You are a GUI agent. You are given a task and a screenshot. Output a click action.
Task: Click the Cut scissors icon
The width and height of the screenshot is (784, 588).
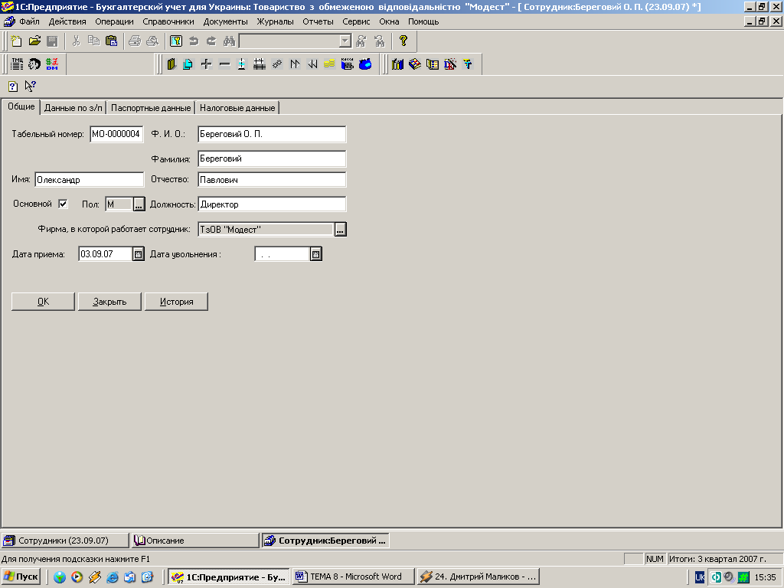(x=76, y=41)
